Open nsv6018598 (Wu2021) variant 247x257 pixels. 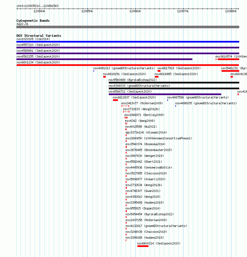click(x=141, y=127)
